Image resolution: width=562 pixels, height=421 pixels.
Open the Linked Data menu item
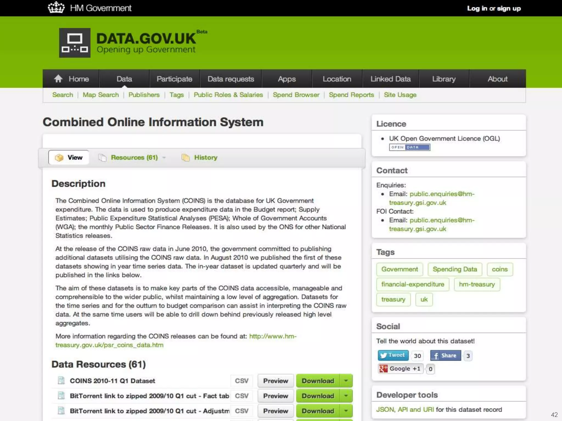[390, 79]
